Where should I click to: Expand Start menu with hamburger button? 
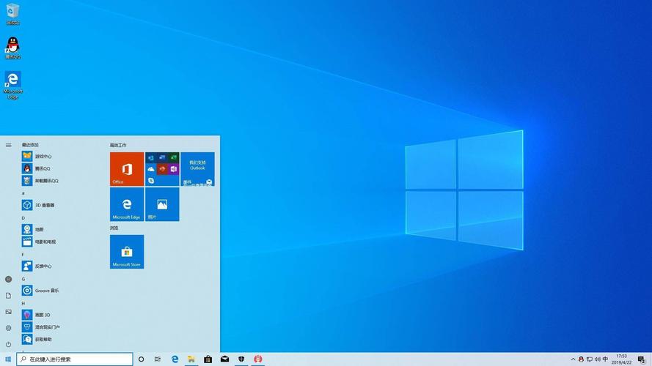(9, 145)
